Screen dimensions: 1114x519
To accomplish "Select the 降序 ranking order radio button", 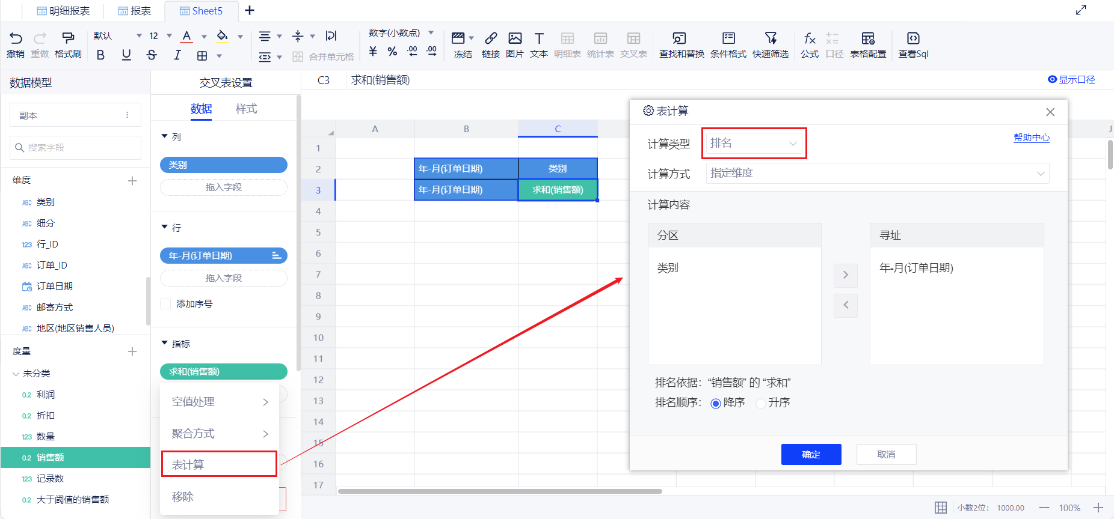I will [x=716, y=403].
